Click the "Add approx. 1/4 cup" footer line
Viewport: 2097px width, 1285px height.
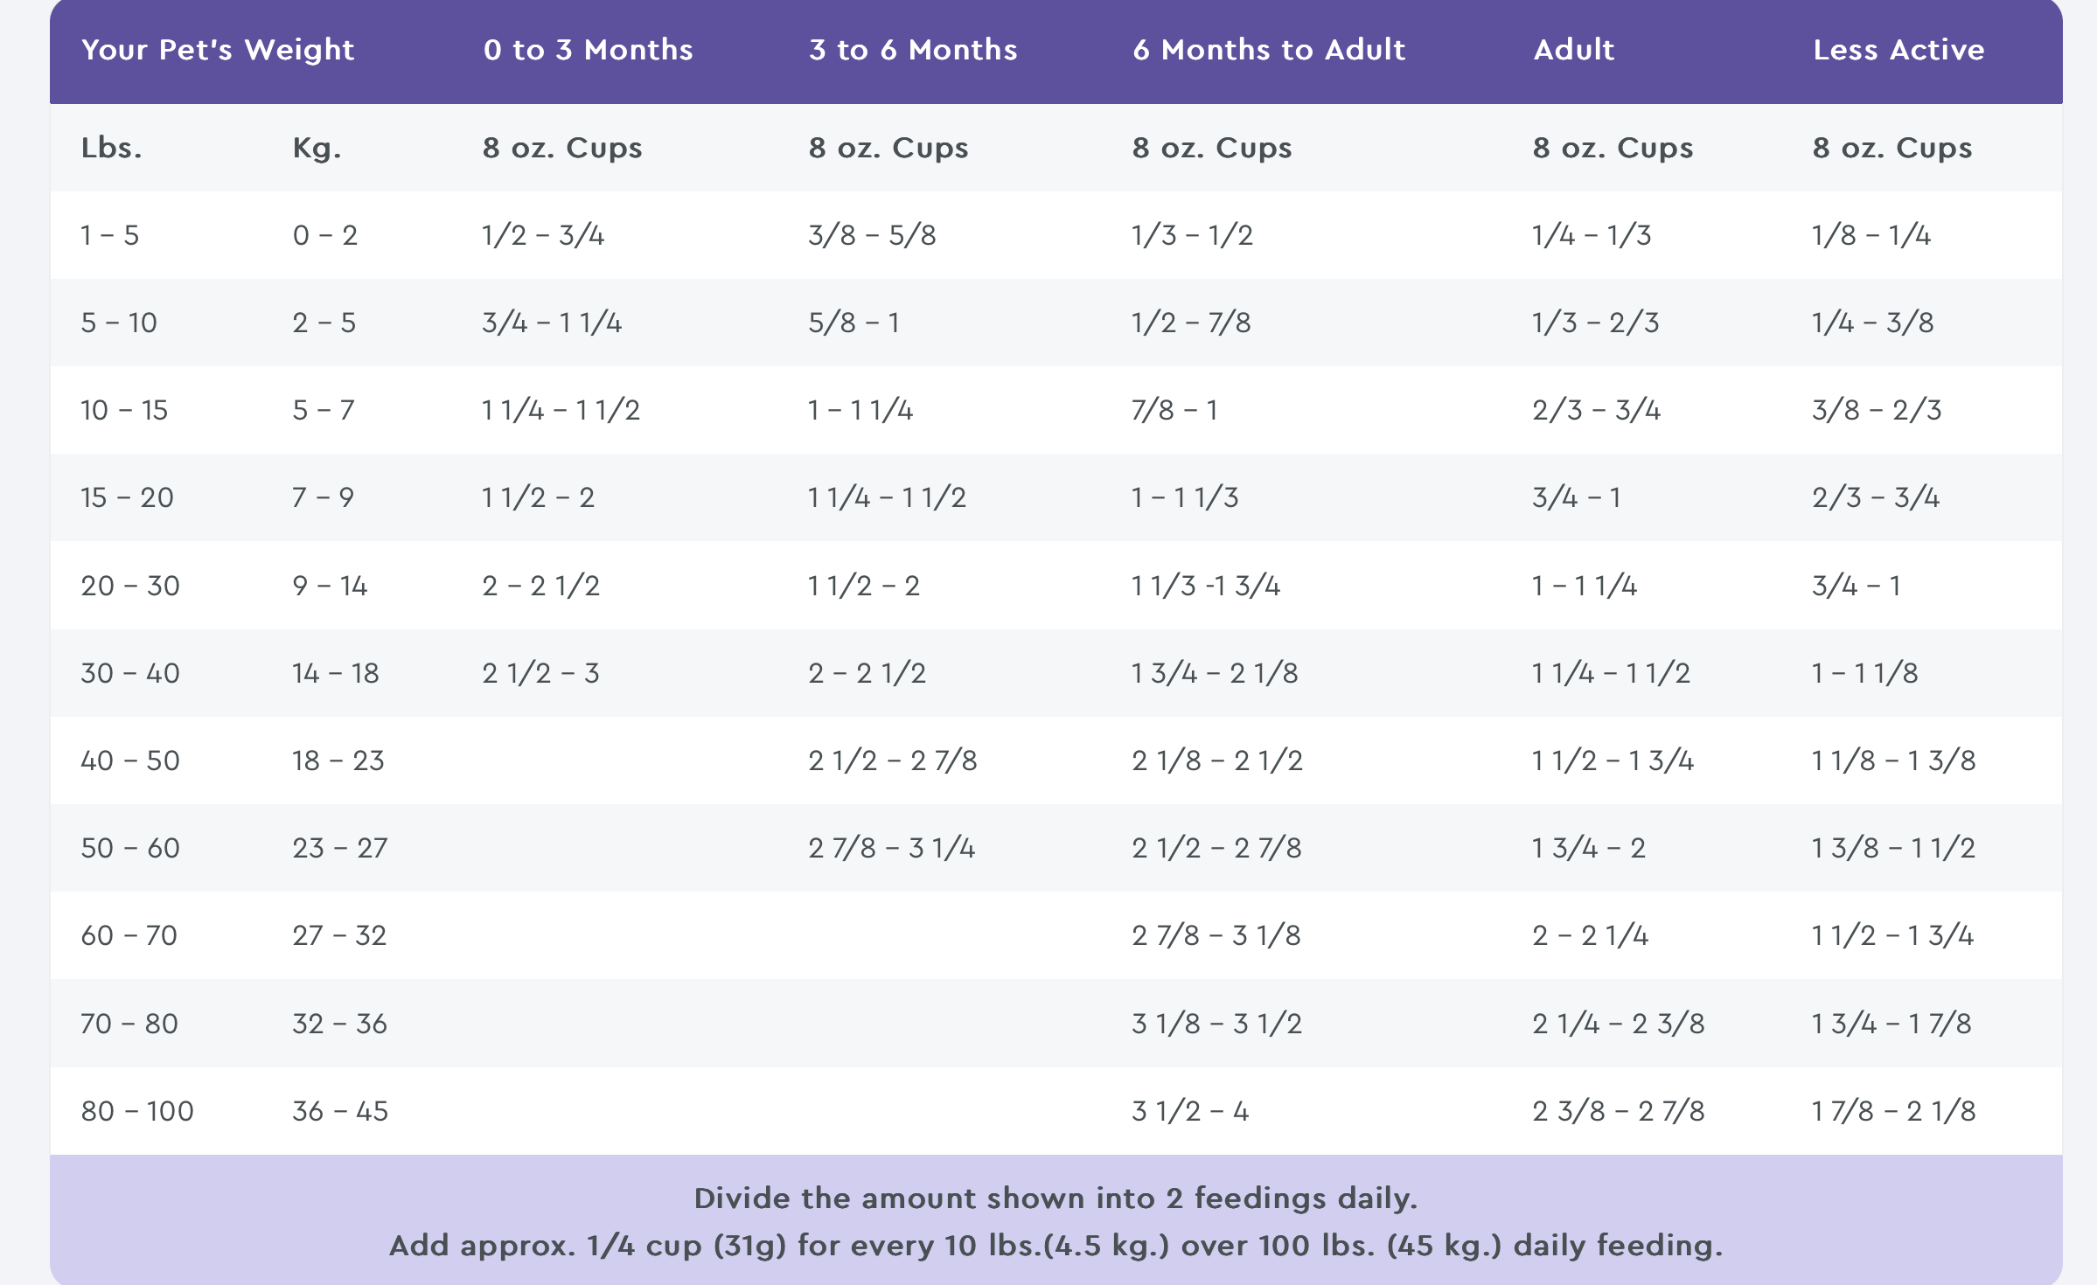(1055, 1246)
